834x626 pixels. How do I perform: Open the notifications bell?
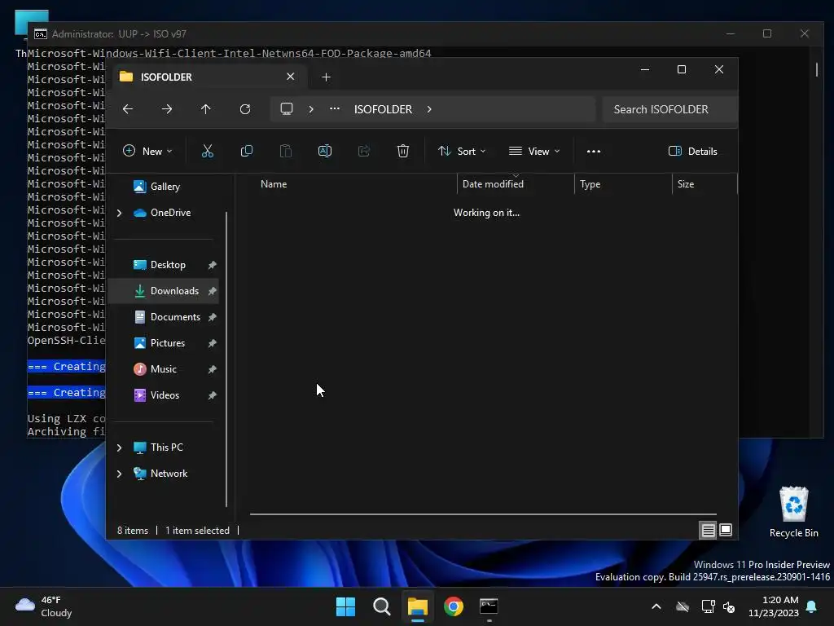click(812, 606)
